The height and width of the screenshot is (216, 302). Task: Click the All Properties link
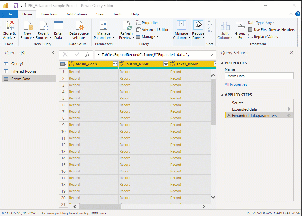click(236, 84)
